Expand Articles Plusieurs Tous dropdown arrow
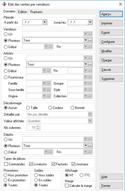 click(x=86, y=64)
